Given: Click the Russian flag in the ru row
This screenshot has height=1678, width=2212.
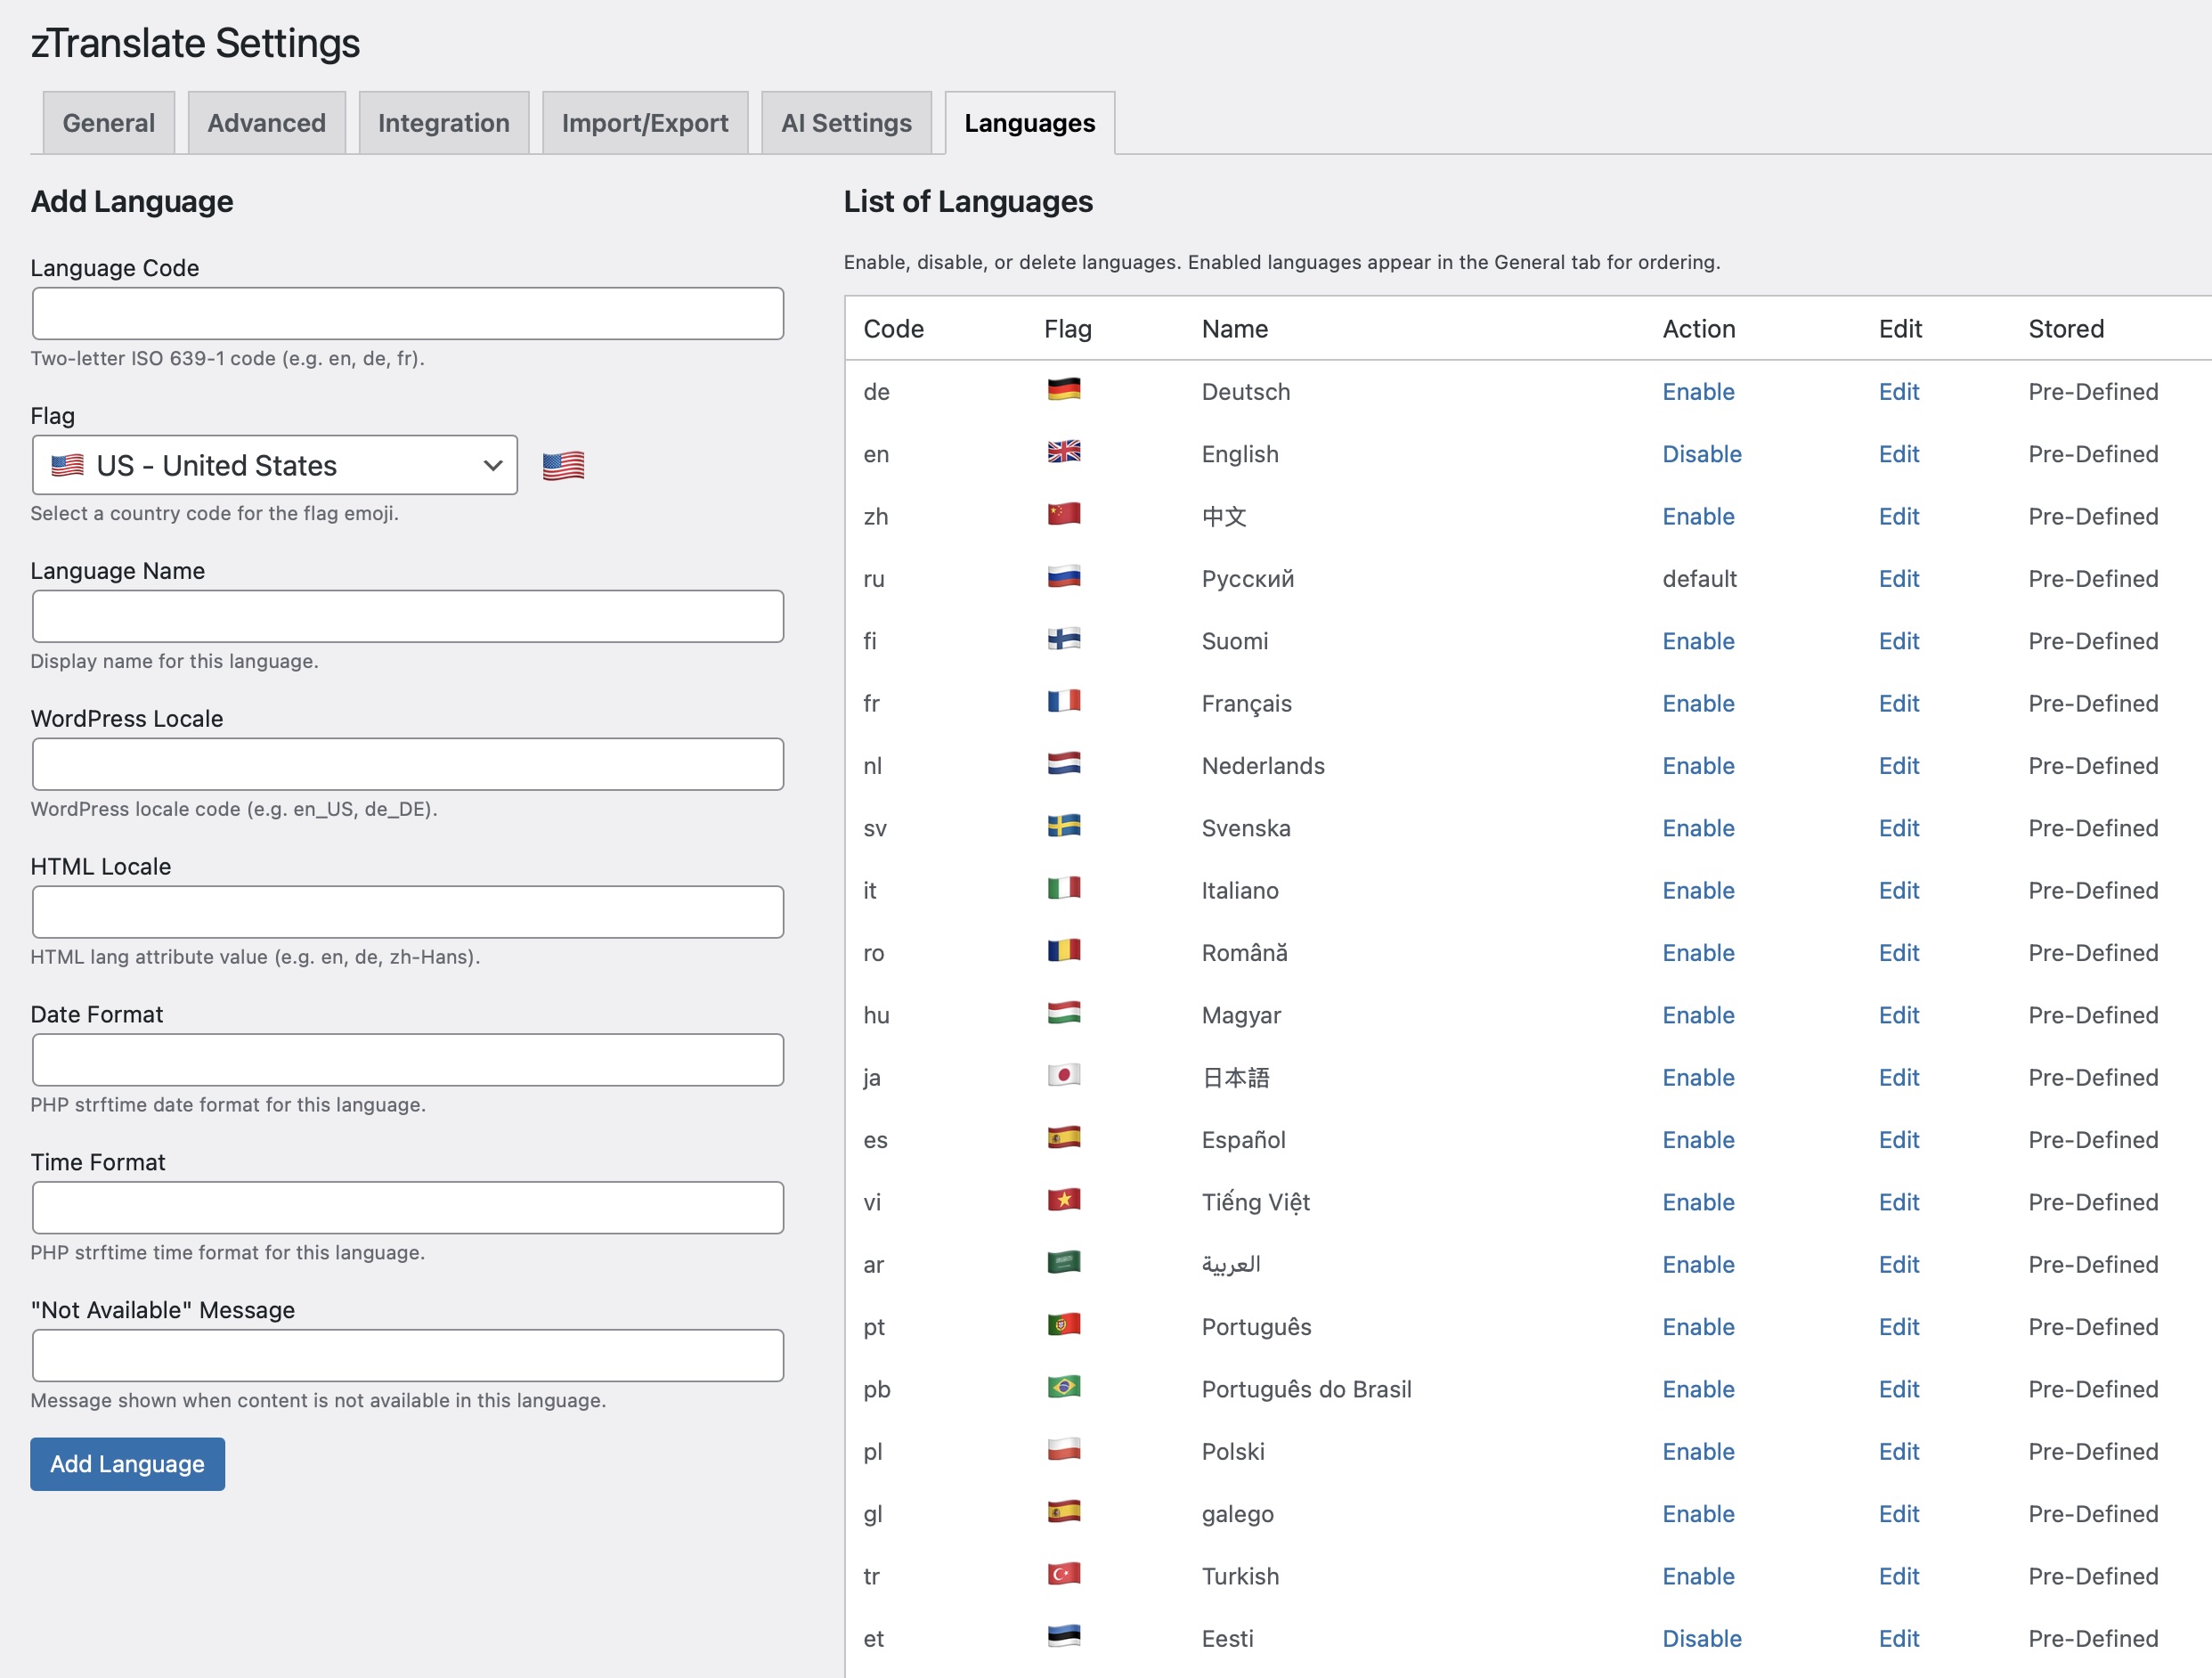Looking at the screenshot, I should tap(1063, 576).
